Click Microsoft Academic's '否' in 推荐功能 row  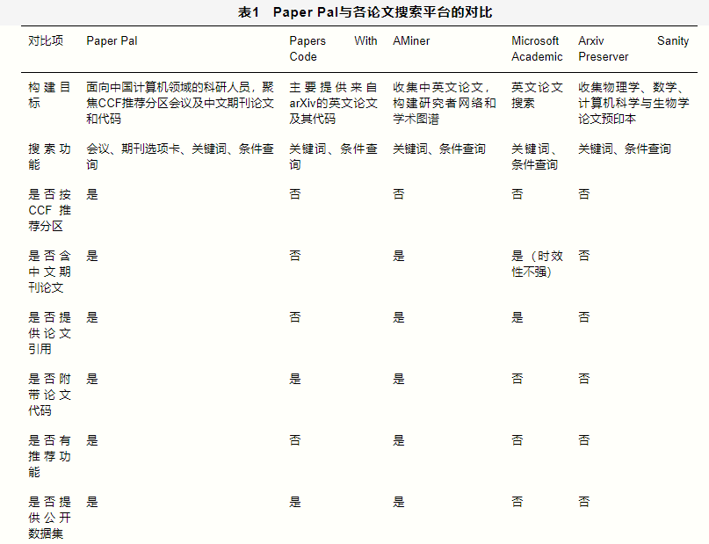point(517,440)
